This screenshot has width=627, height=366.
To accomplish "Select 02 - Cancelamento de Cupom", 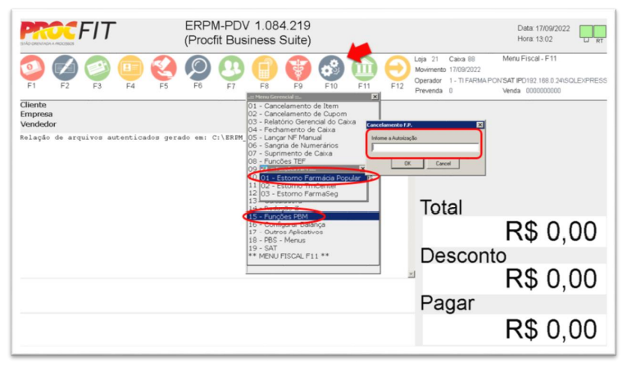I will [298, 114].
